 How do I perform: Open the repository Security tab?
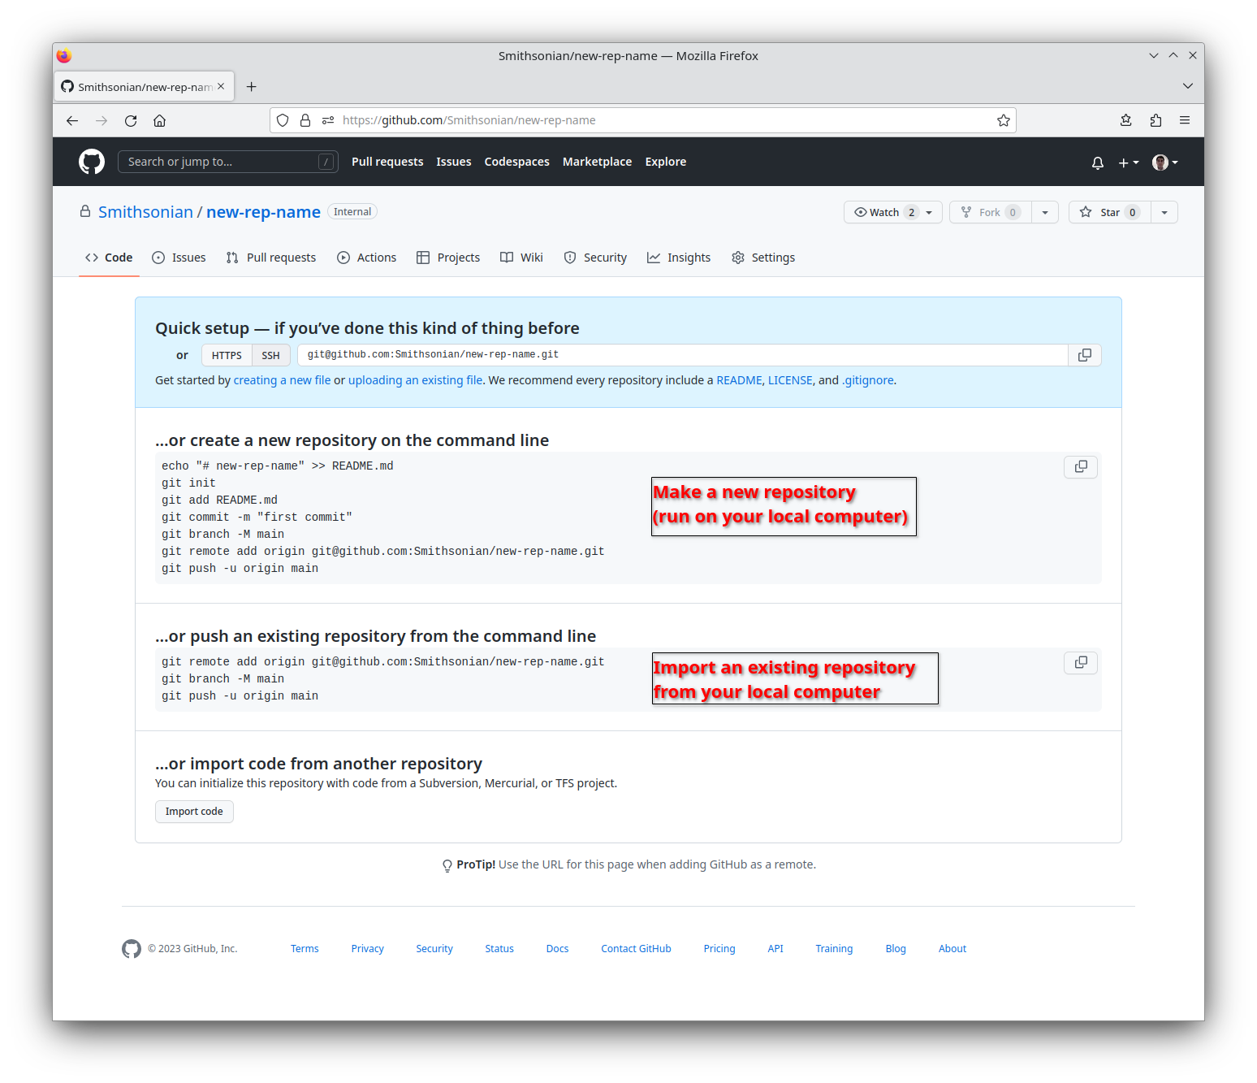(595, 258)
